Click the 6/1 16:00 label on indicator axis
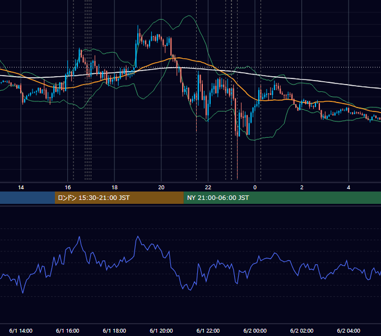The height and width of the screenshot is (336, 381). click(68, 330)
